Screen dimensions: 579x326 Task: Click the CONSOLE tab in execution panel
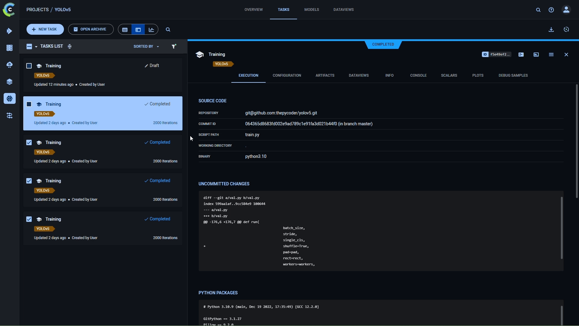click(418, 76)
